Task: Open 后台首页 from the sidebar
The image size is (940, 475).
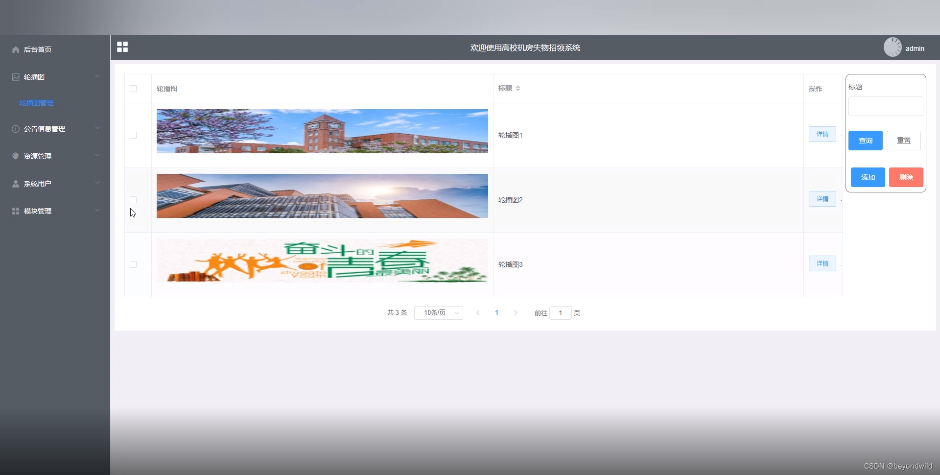Action: (38, 49)
